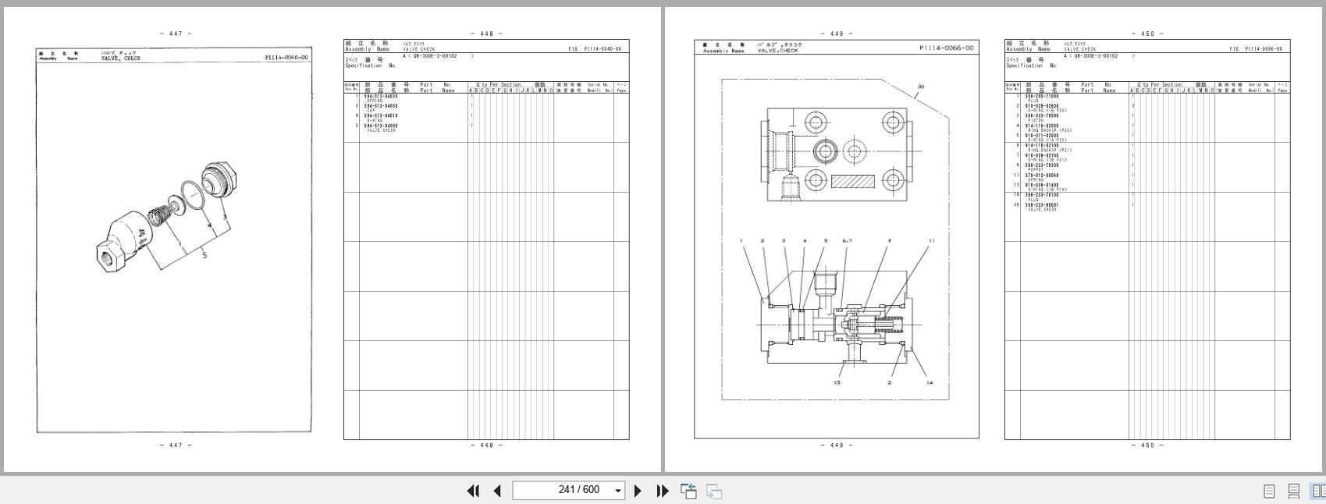Jump to the last page
This screenshot has width=1326, height=504.
click(663, 491)
